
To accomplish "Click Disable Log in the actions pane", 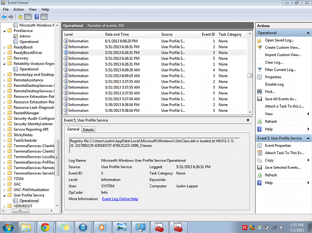I will point(274,84).
